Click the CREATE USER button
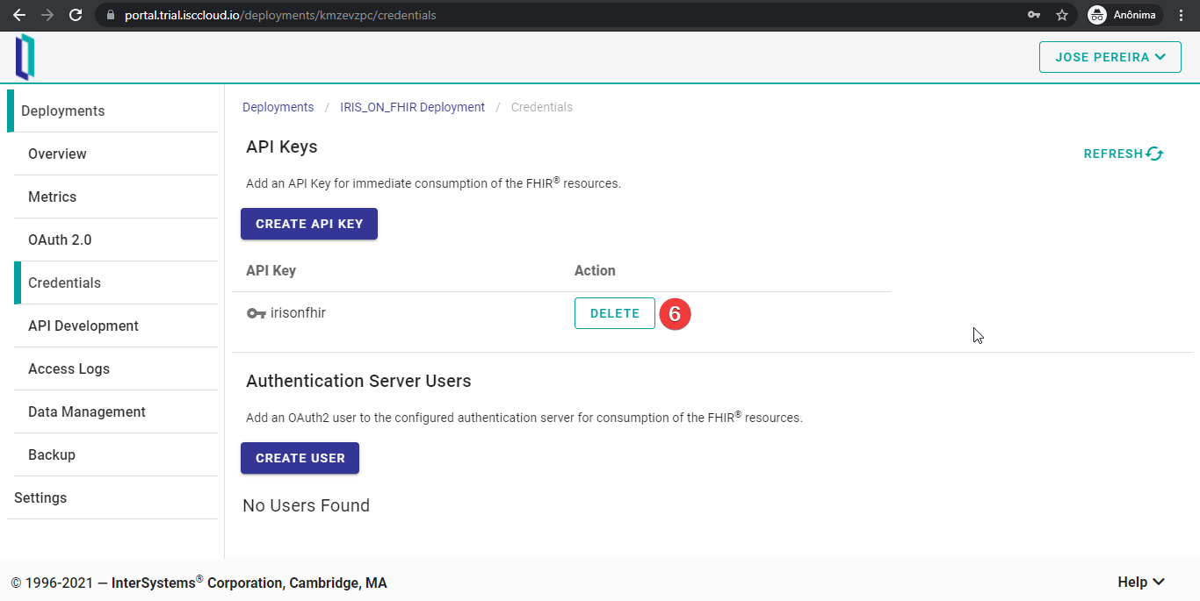Image resolution: width=1200 pixels, height=601 pixels. pos(300,458)
